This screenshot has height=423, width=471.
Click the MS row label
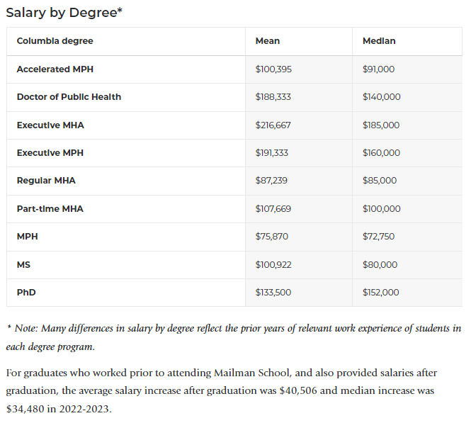pos(23,265)
